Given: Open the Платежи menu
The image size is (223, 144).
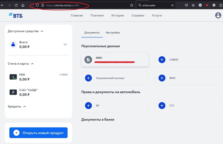Looking at the screenshot, I should tap(97, 15).
